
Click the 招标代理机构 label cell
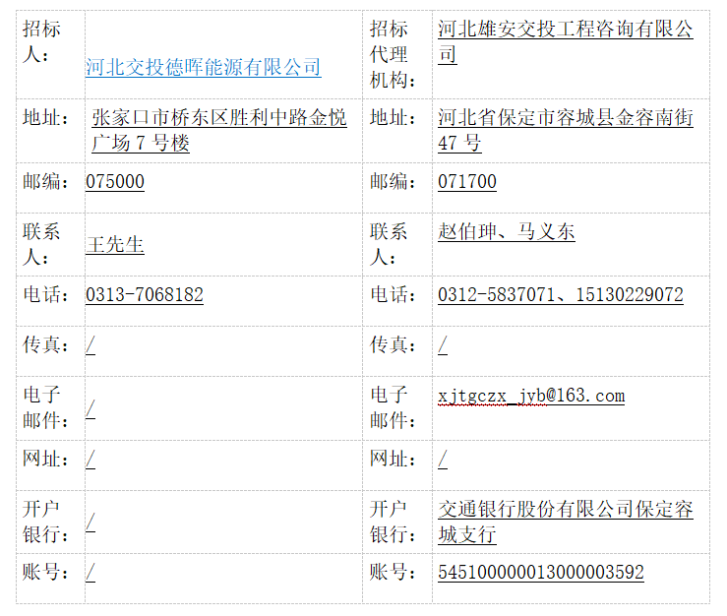[x=389, y=55]
